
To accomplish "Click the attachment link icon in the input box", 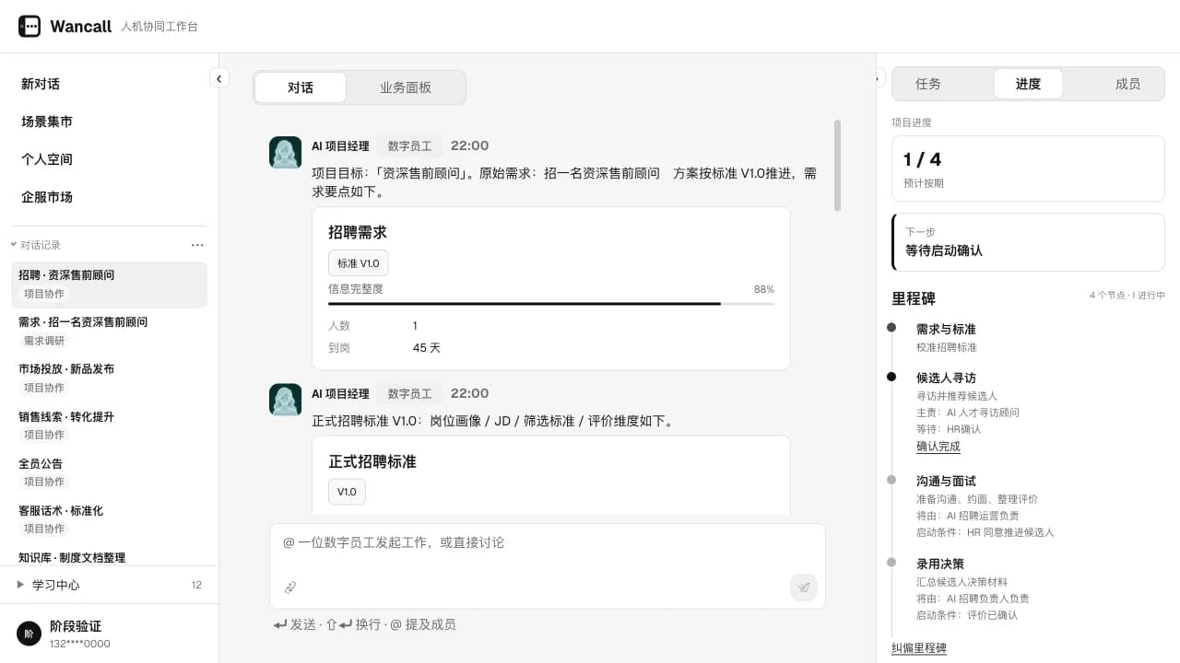I will (290, 587).
